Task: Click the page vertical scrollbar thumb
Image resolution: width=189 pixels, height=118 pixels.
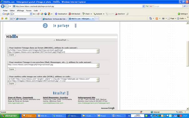Action: coord(187,53)
